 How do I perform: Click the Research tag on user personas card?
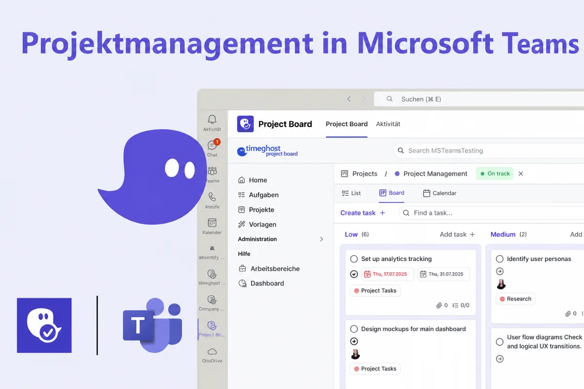(515, 299)
